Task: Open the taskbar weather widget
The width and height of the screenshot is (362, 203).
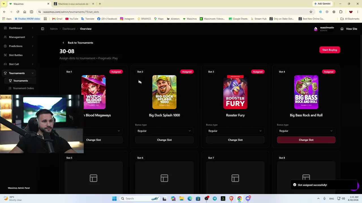Action: [13, 198]
